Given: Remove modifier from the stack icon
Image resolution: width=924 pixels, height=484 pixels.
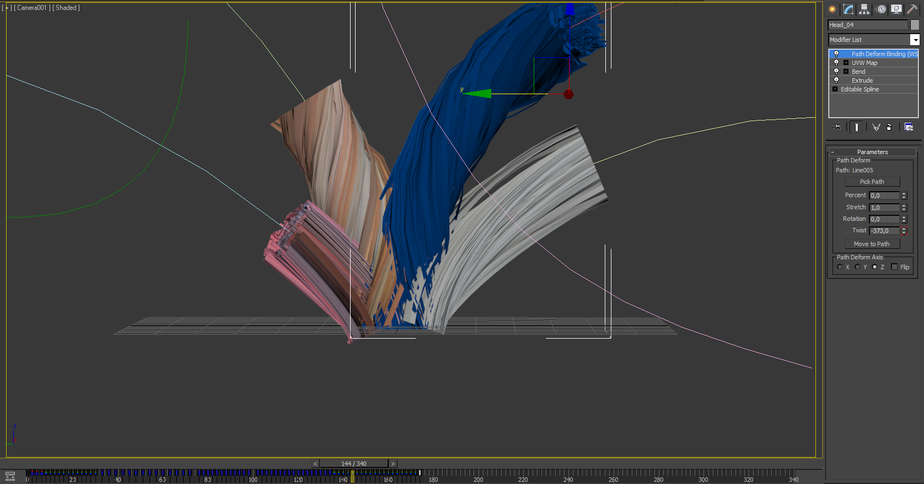Looking at the screenshot, I should click(x=889, y=127).
